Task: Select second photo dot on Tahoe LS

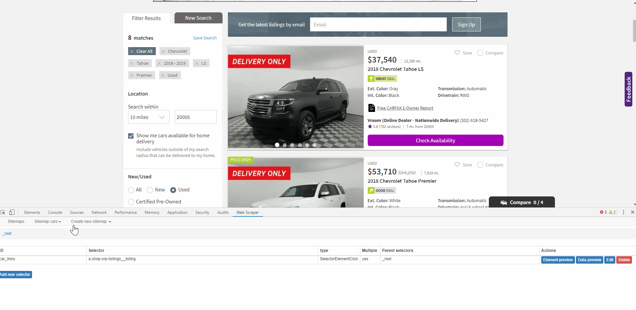Action: (285, 145)
